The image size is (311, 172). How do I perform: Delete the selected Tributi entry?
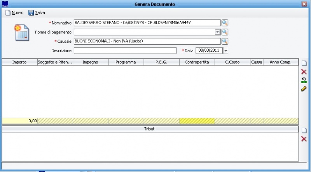pyautogui.click(x=304, y=139)
